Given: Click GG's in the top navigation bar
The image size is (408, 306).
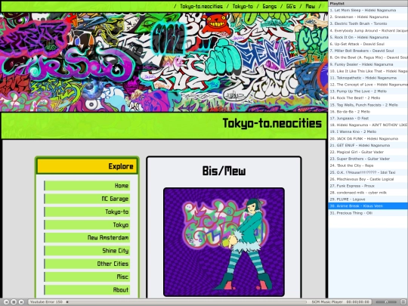Looking at the screenshot, I should [x=291, y=6].
